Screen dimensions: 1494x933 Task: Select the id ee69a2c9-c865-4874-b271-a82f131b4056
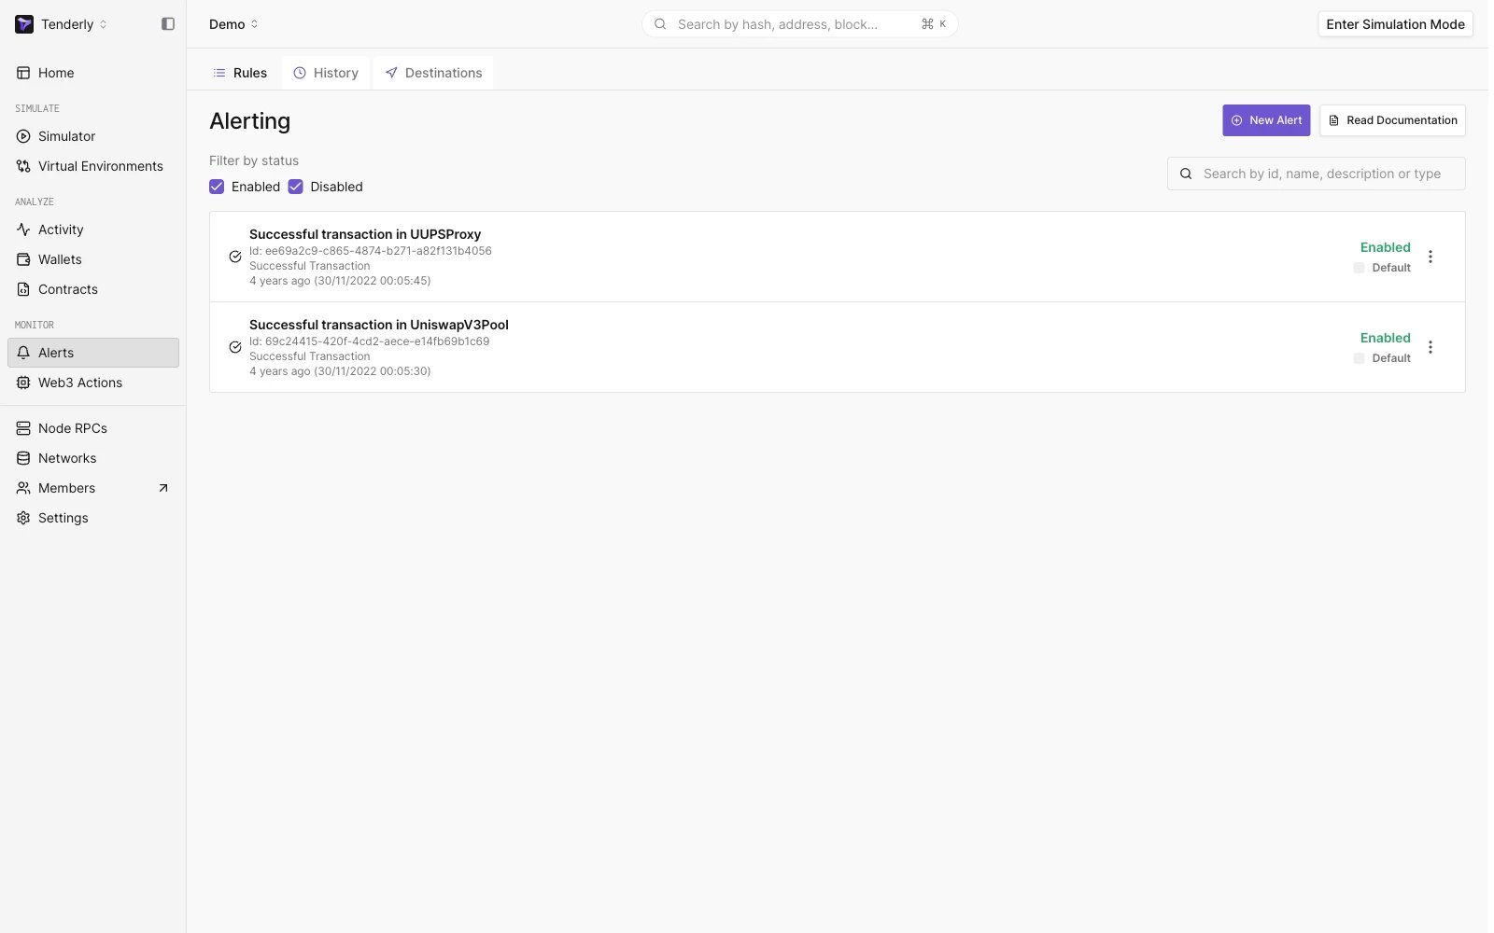[x=378, y=251]
